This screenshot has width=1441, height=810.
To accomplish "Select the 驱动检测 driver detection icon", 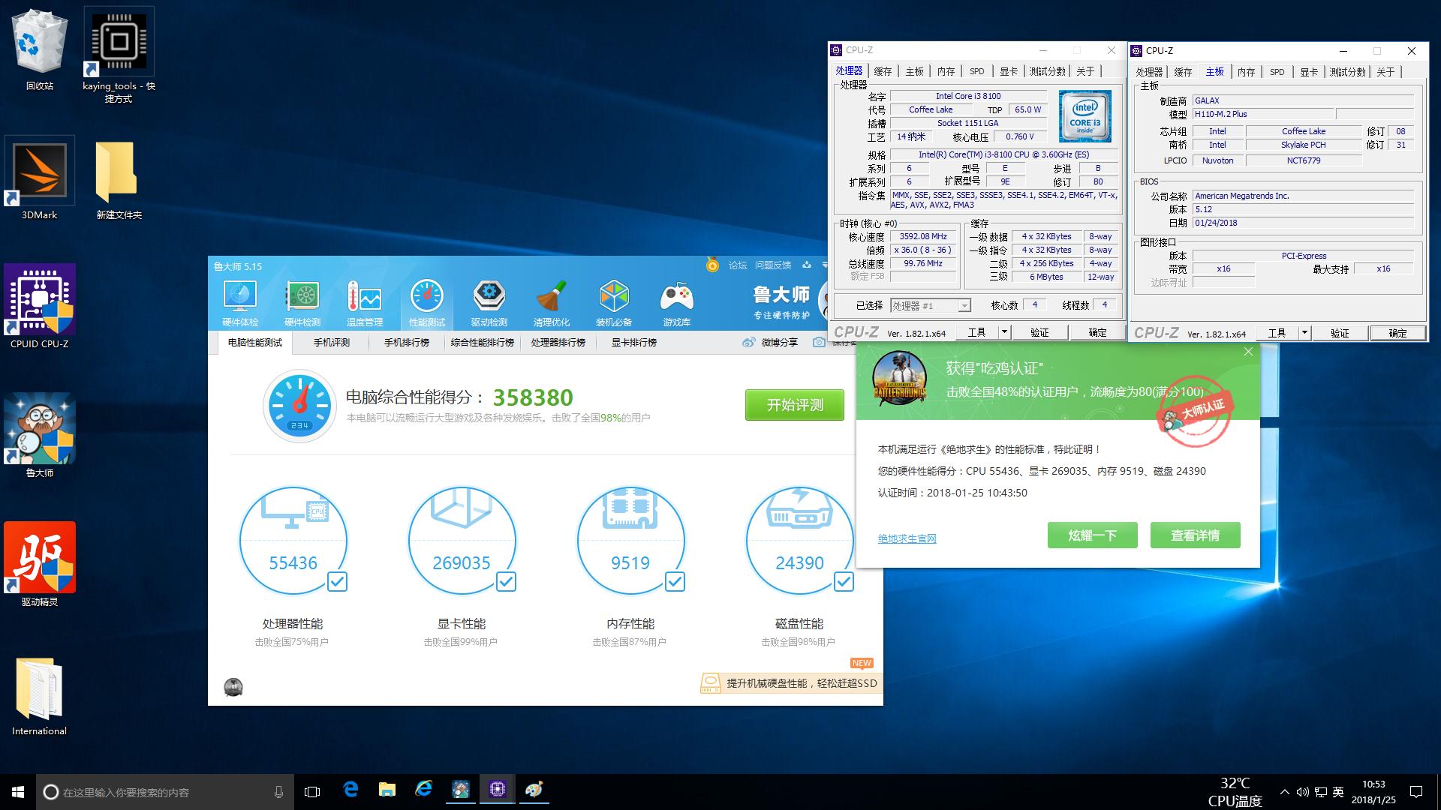I will coord(489,300).
